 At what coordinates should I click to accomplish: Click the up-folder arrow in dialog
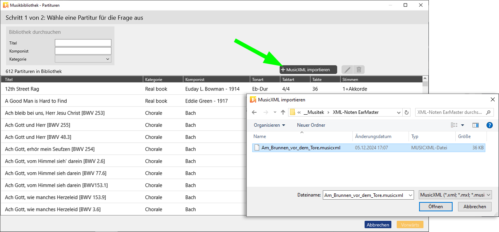(x=283, y=112)
